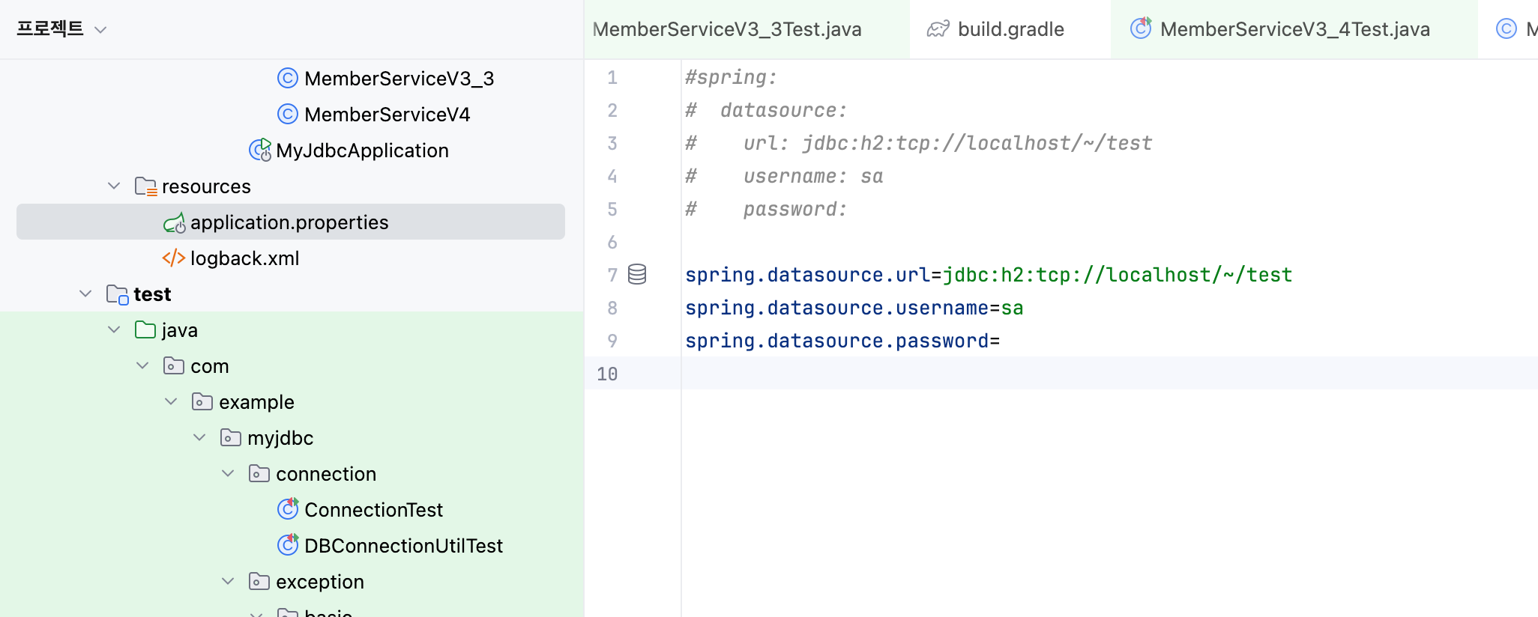This screenshot has width=1538, height=617.
Task: Collapse the resources folder chevron
Action: pos(114,186)
